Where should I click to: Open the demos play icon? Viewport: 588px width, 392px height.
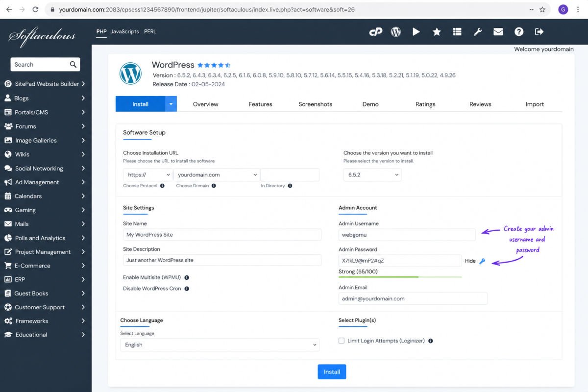(x=416, y=32)
